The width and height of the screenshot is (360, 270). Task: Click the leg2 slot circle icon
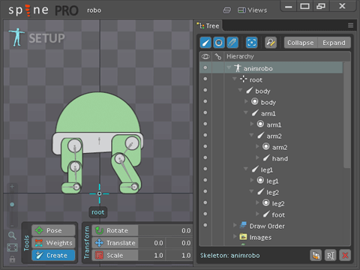(266, 202)
